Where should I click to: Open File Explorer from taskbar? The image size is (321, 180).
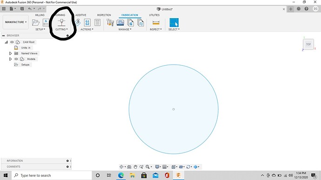(132, 175)
